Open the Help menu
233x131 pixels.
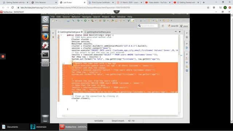click(x=130, y=17)
